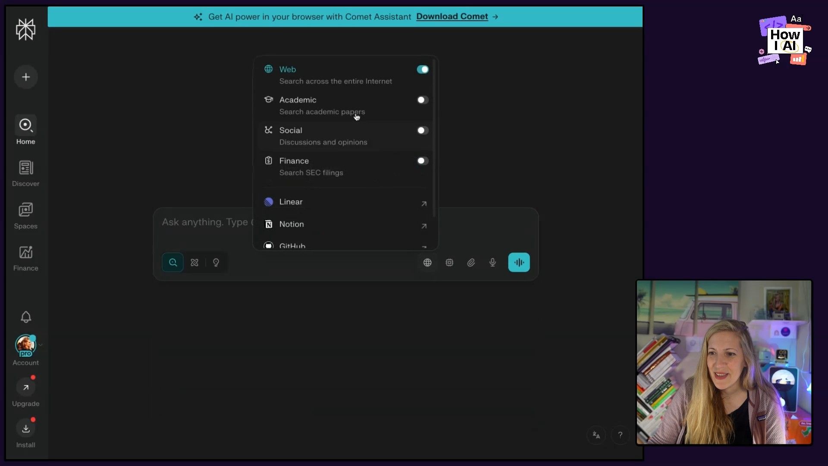The width and height of the screenshot is (828, 466).
Task: Open the Perplexity logo home
Action: (x=25, y=29)
